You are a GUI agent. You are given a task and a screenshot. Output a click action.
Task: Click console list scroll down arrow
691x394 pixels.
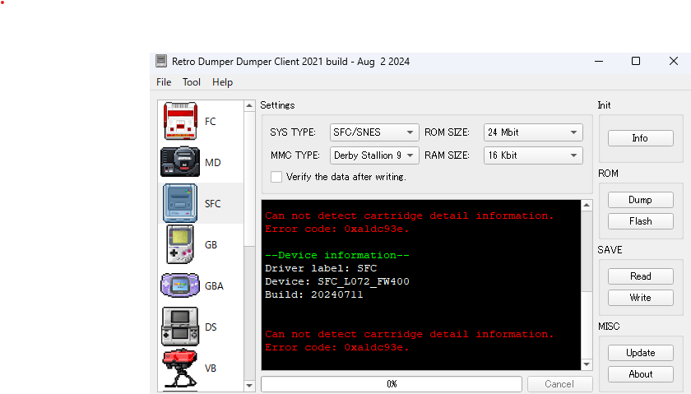click(249, 386)
